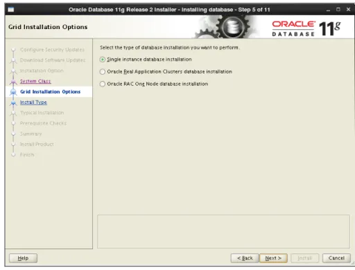
Task: Click the window menu icon in title bar
Action: (x=11, y=10)
